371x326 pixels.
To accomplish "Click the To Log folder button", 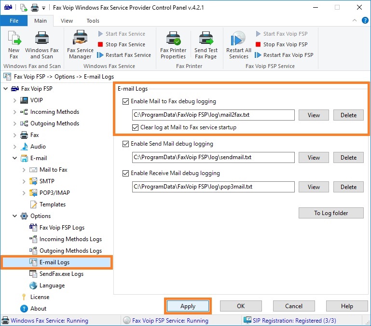I will coord(331,213).
